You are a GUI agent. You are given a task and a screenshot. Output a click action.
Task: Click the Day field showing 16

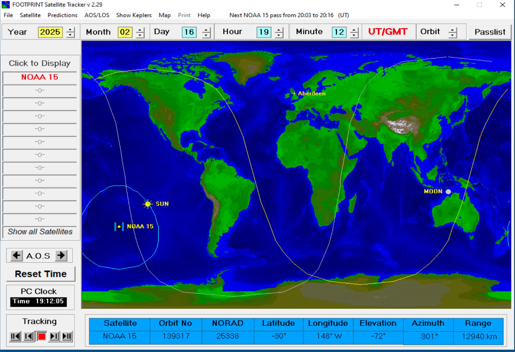[189, 32]
